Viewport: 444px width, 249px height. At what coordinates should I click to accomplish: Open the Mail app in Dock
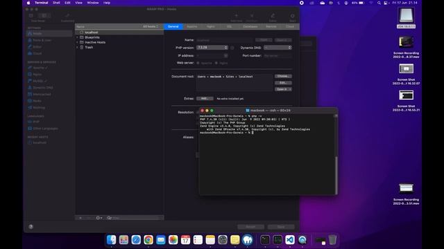(x=161, y=240)
